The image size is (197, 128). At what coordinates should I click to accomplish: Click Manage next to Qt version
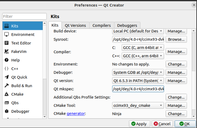tap(176, 81)
